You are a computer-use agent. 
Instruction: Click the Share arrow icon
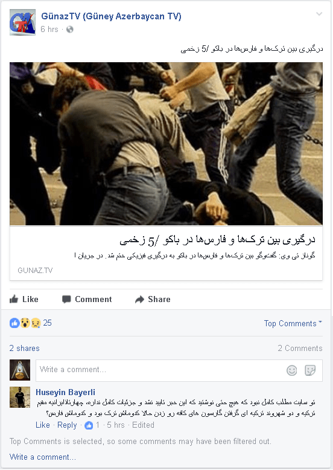pyautogui.click(x=139, y=299)
